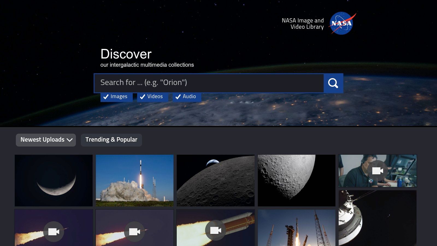Click the "Discover" heading

tap(126, 54)
